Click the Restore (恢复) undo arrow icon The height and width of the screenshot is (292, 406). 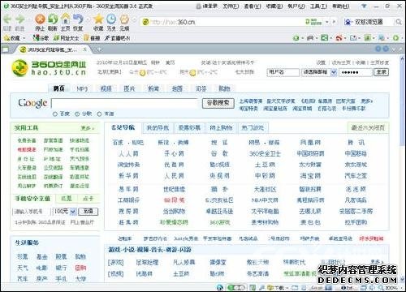pos(78,19)
